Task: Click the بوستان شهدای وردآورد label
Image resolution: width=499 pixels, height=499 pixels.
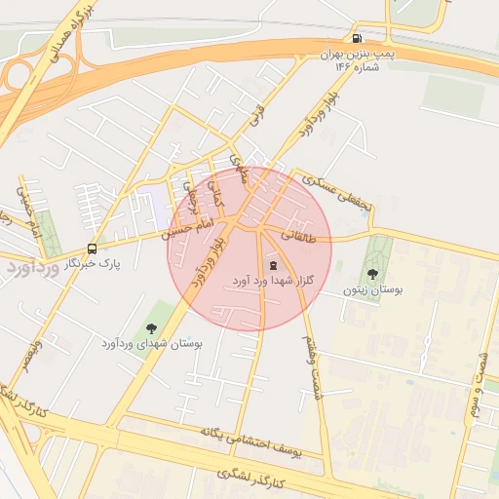Action: tap(152, 344)
